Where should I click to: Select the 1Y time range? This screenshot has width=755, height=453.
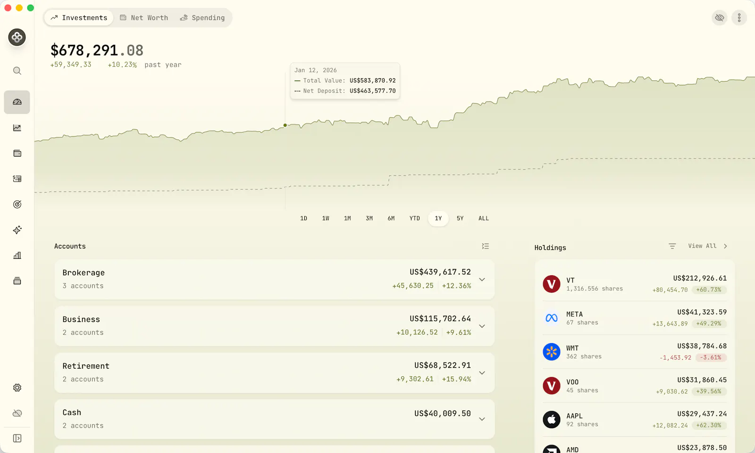click(438, 218)
